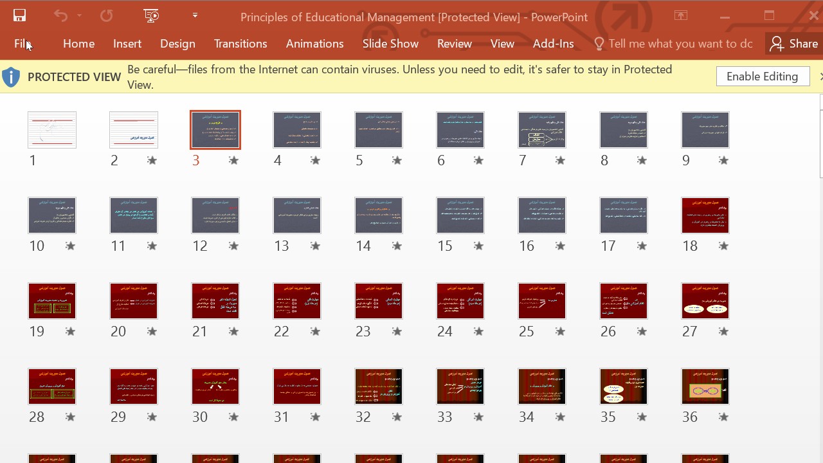Viewport: 823px width, 463px height.
Task: Click transition star icon under slide 28
Action: point(70,417)
